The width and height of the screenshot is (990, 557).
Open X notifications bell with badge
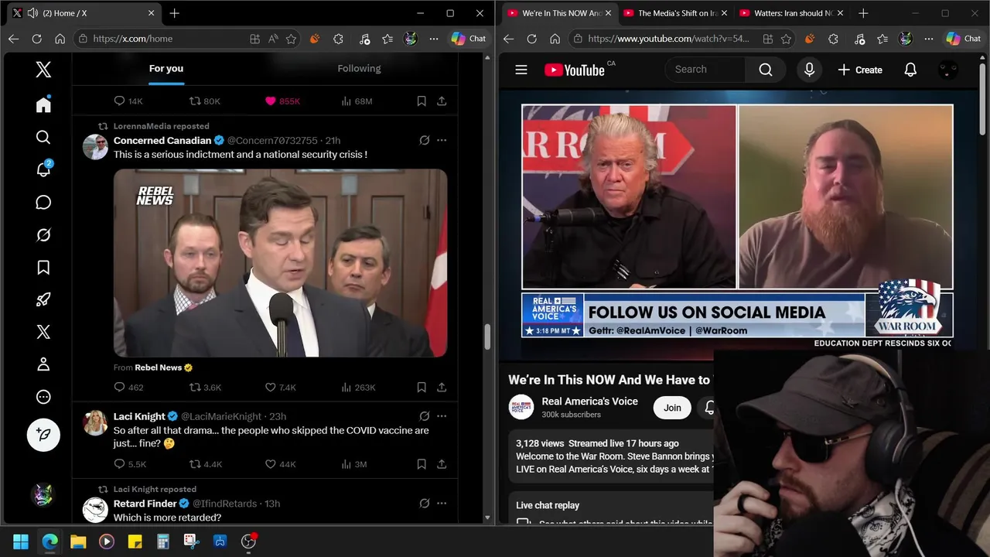pyautogui.click(x=43, y=169)
